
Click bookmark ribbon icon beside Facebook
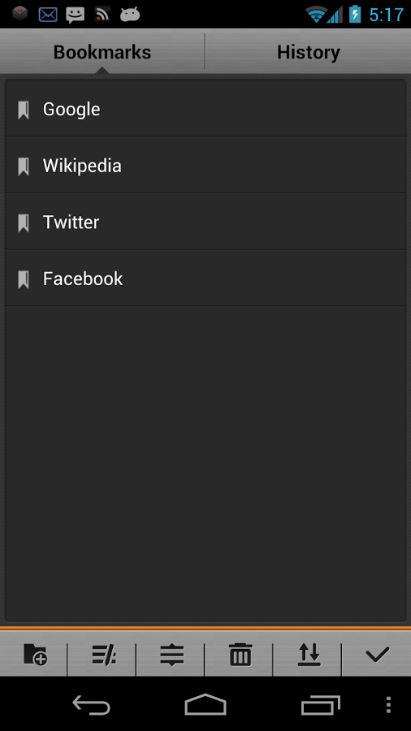coord(24,279)
